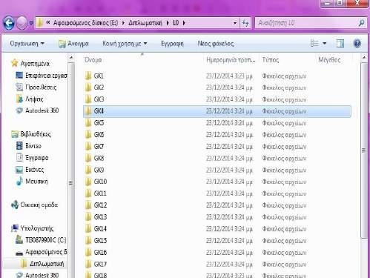Click the navigation pane scrollbar
370x278 pixels.
(70, 183)
